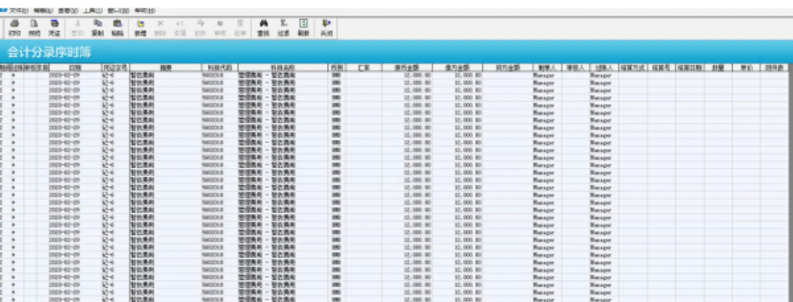The height and width of the screenshot is (302, 793).
Task: Add a new entry with 新增 icon
Action: point(140,28)
